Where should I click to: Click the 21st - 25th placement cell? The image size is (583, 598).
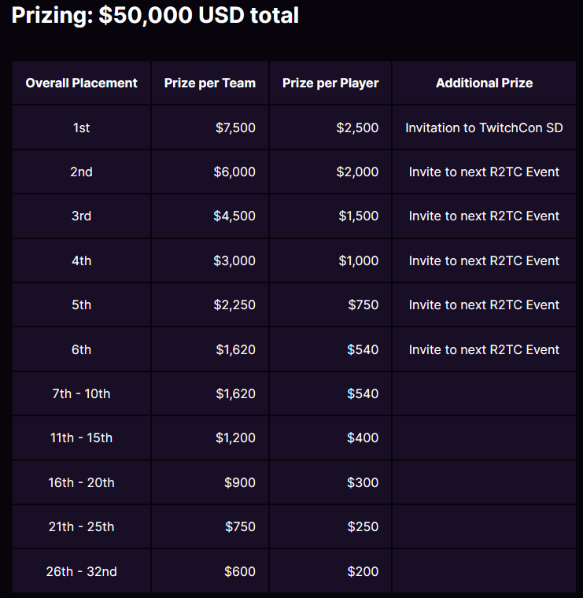pos(81,526)
